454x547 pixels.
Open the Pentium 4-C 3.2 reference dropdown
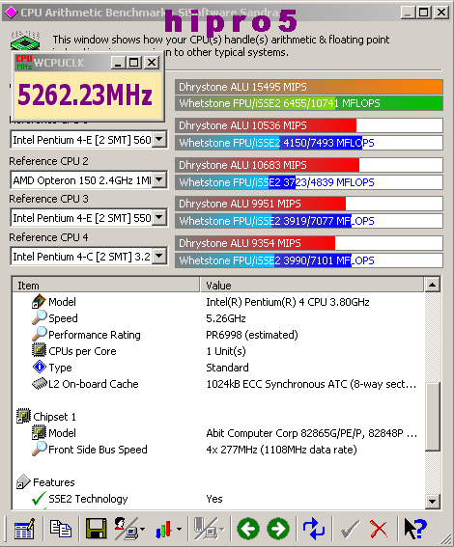coord(159,257)
